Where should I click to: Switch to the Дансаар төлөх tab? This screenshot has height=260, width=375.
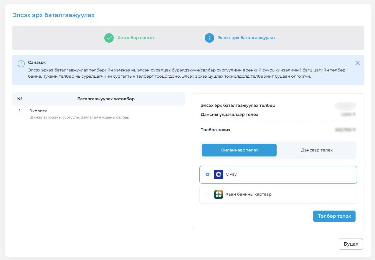coord(317,150)
